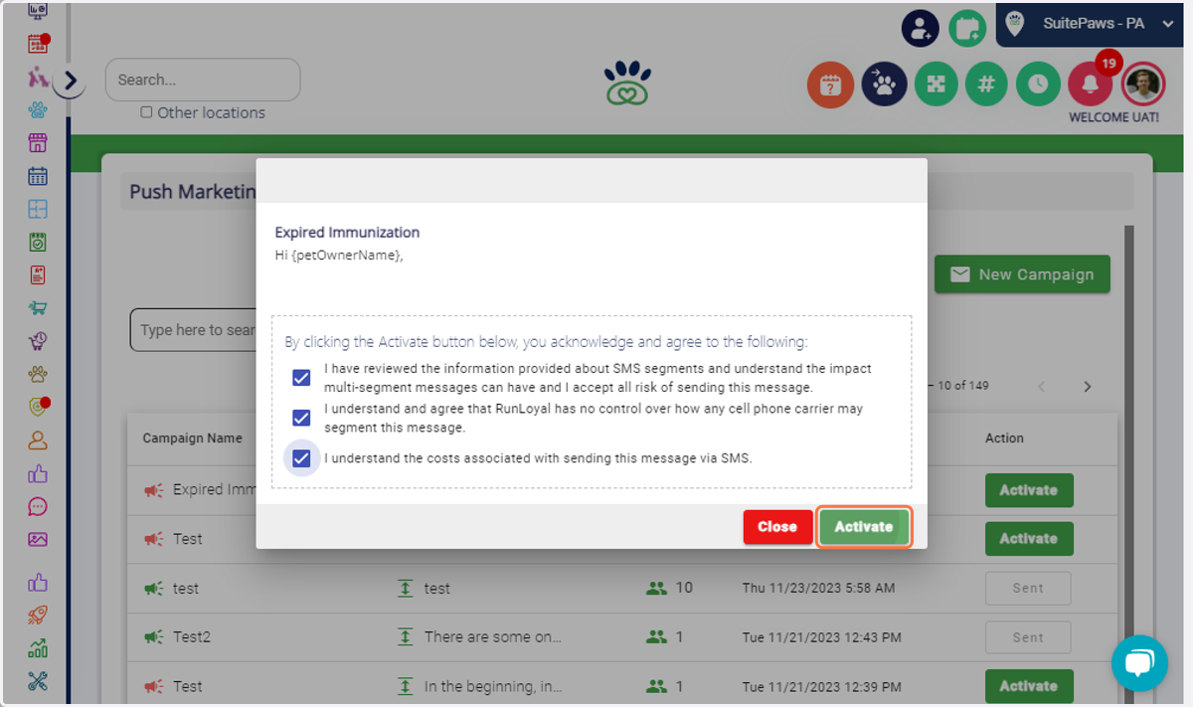Go to previous page of campaigns
Image resolution: width=1193 pixels, height=707 pixels.
(x=1042, y=386)
